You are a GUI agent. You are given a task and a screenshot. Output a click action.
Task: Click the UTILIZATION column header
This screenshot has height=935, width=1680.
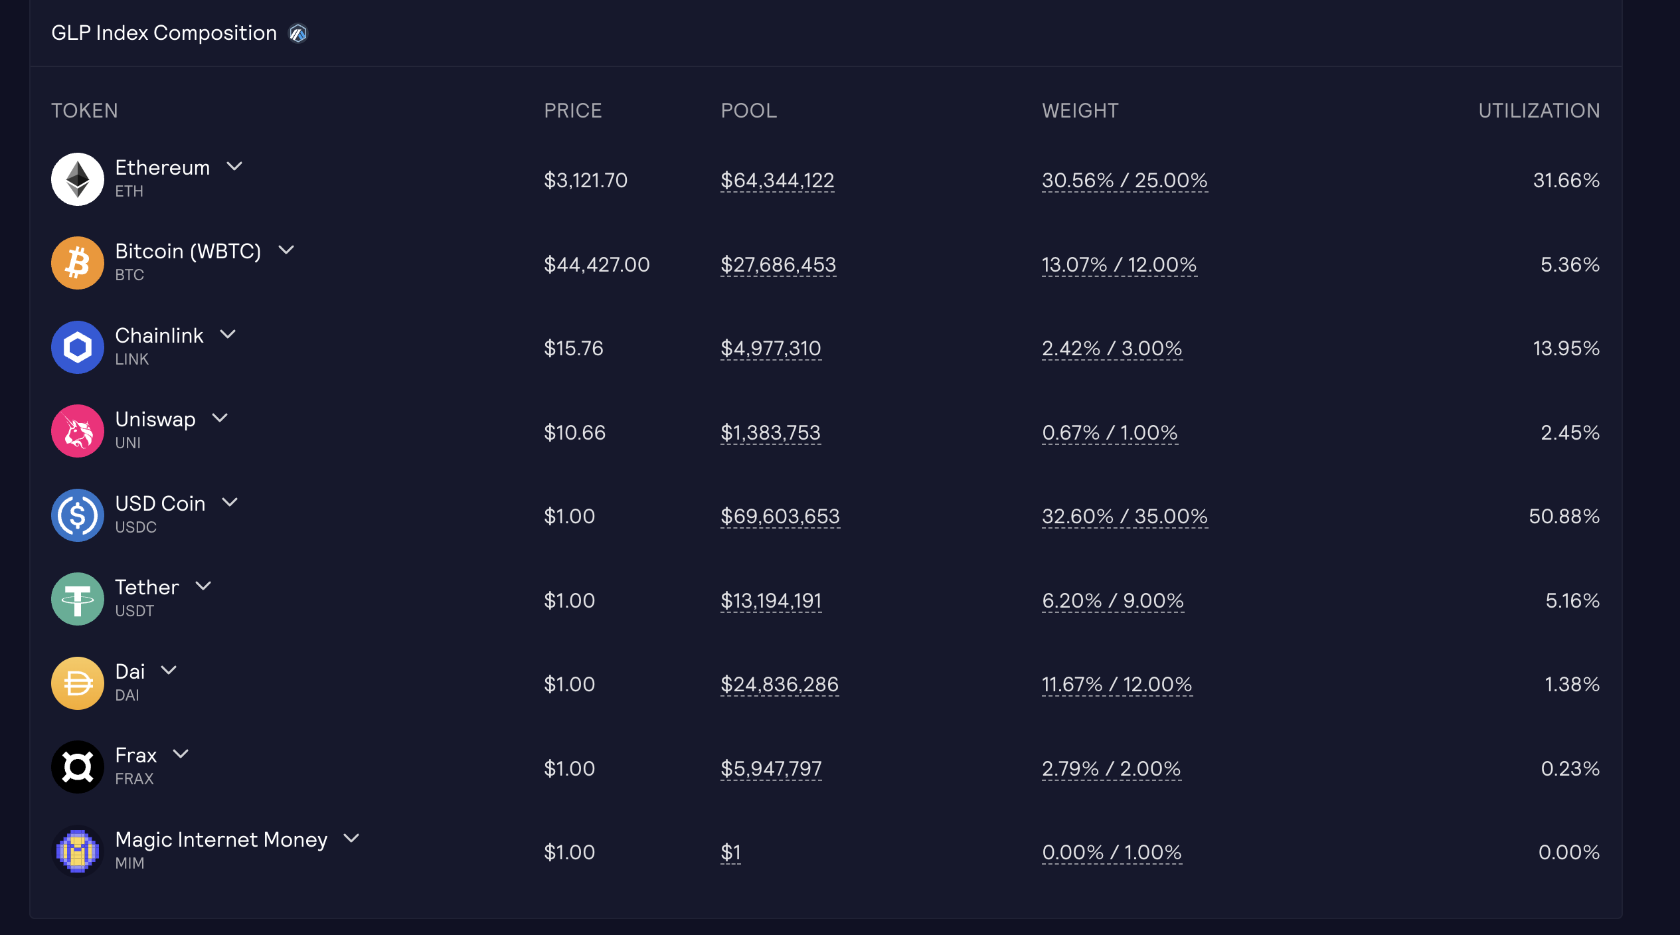[1539, 110]
